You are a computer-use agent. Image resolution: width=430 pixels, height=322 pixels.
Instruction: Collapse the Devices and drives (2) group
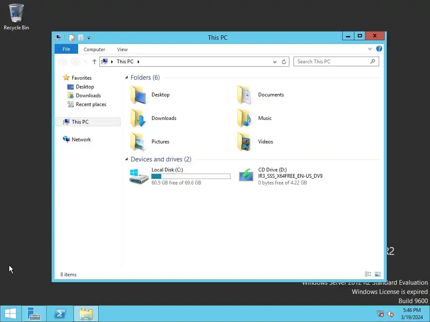tap(126, 159)
